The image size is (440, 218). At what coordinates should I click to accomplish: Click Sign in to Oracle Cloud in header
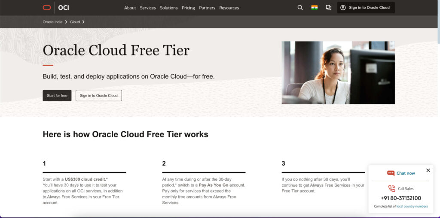point(366,8)
